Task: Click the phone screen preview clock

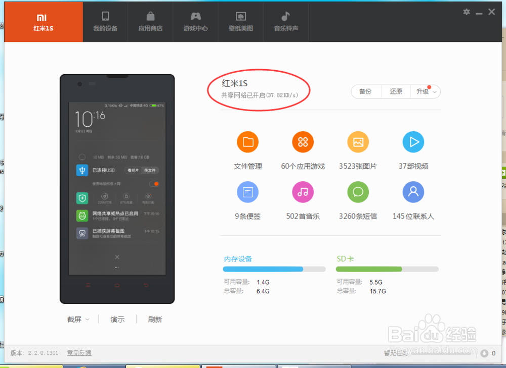Action: click(90, 119)
